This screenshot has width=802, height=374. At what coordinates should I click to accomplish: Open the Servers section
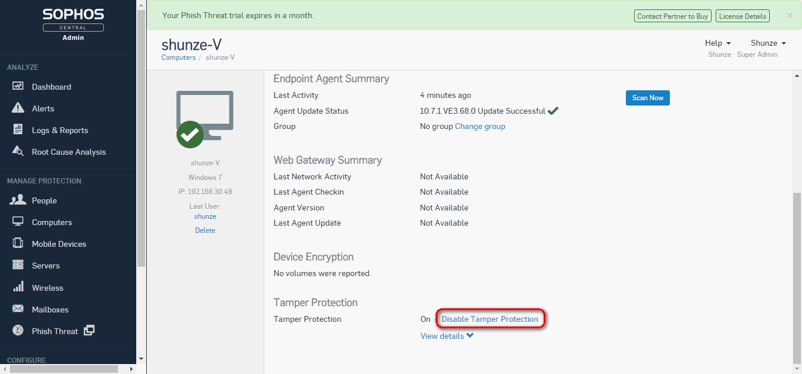(x=46, y=266)
